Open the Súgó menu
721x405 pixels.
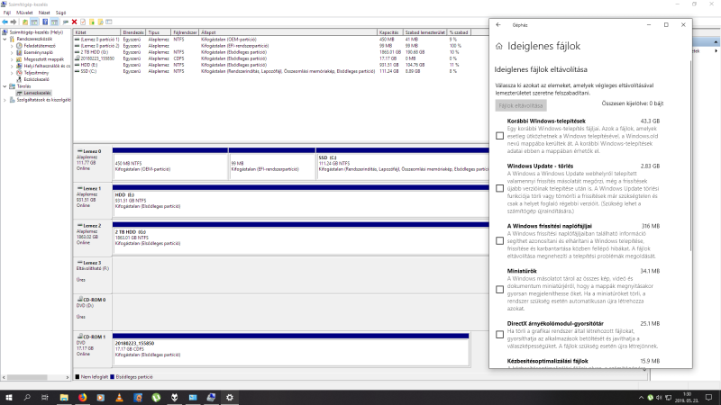pos(60,13)
